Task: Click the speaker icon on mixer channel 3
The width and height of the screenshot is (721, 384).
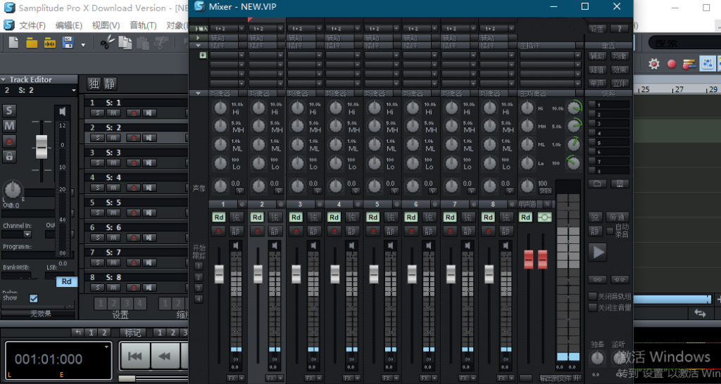Action: pos(313,245)
